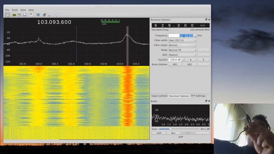The image size is (274, 154).
Task: Click the DSP label below the audio buttons
Action: [181, 137]
